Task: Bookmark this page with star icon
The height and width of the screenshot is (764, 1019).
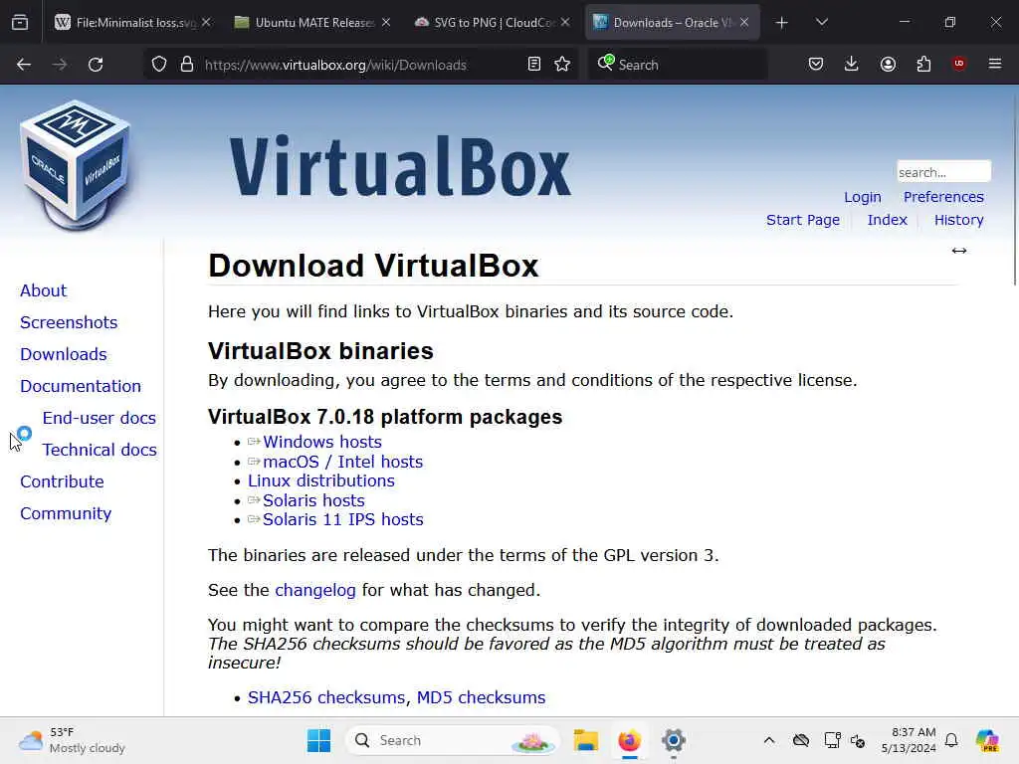Action: pyautogui.click(x=563, y=64)
